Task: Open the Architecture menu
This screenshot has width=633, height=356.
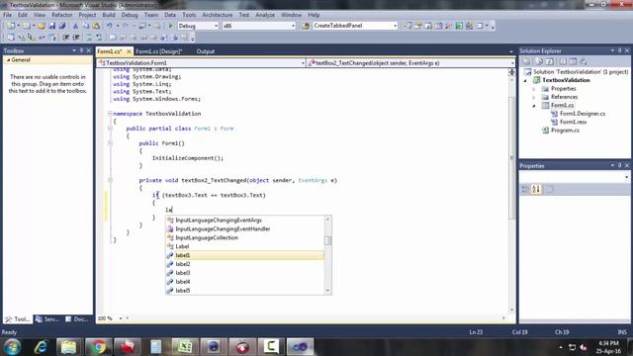Action: pos(218,15)
